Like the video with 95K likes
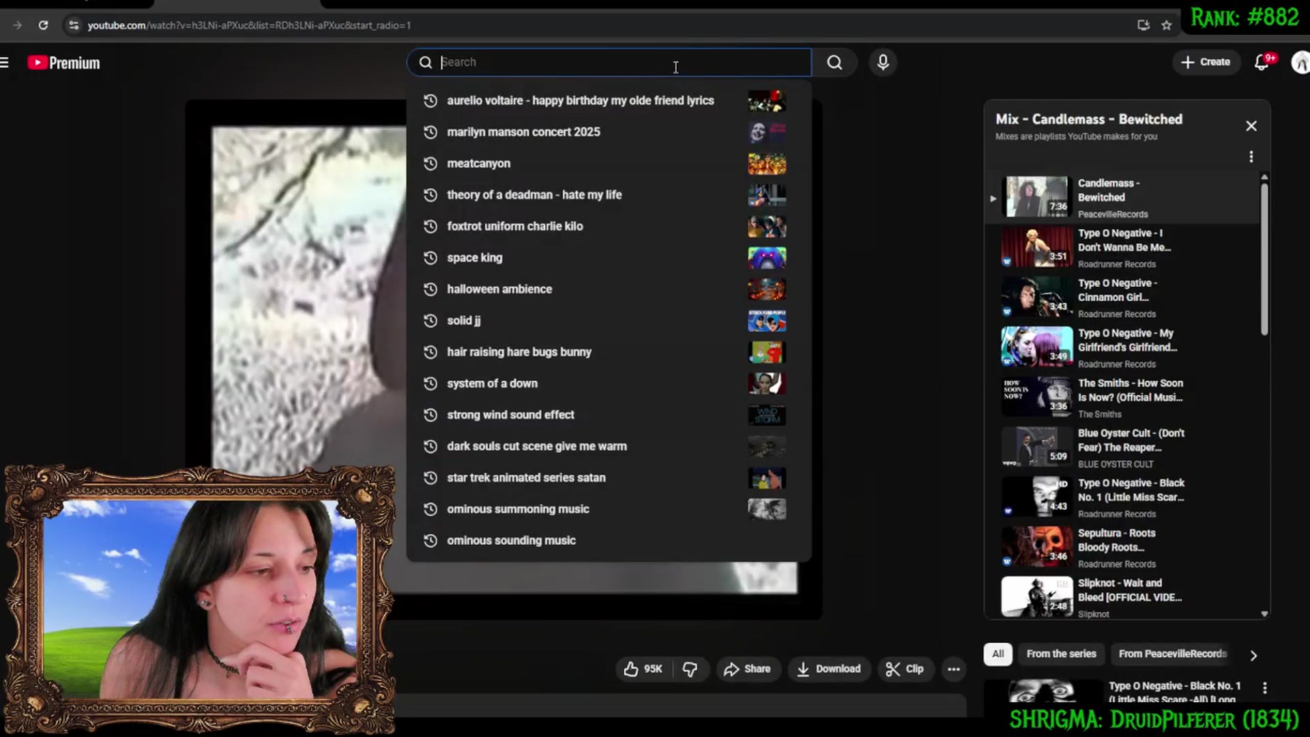 pyautogui.click(x=643, y=669)
